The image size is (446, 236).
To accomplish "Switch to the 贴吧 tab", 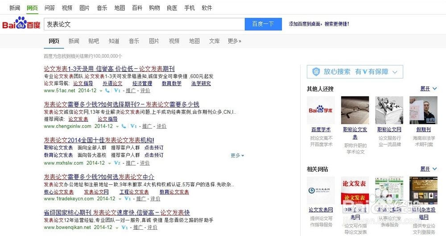I will click(x=94, y=41).
